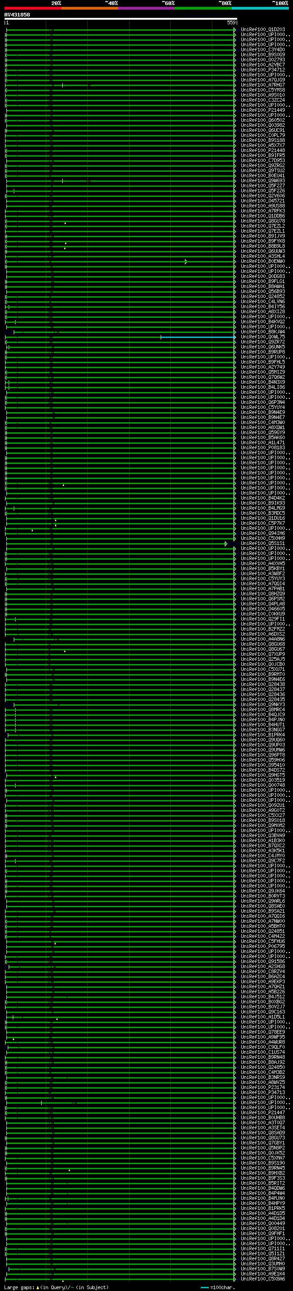
Task: Click the cyan alignment bar for Q0WL75
Action: (198, 337)
